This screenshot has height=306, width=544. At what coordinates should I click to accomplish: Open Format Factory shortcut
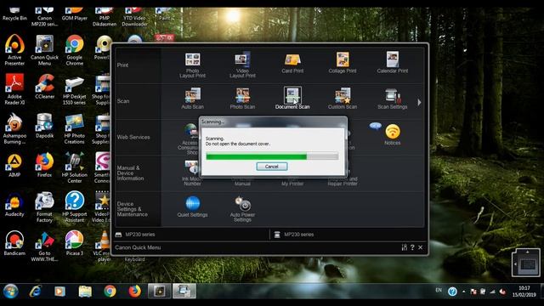click(44, 207)
